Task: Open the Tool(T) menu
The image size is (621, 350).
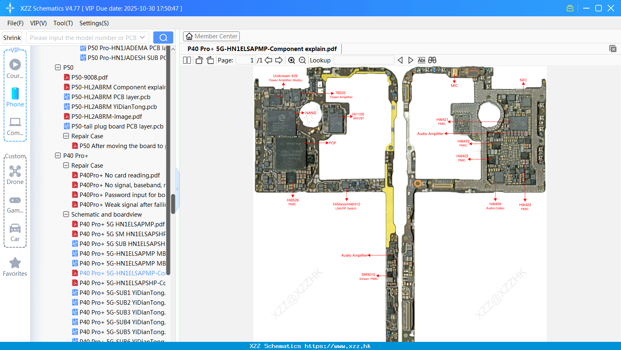Action: pyautogui.click(x=63, y=23)
